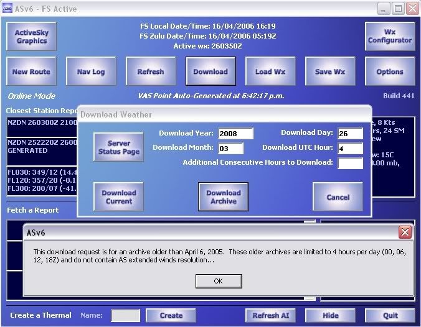Select Load Wx

(270, 71)
